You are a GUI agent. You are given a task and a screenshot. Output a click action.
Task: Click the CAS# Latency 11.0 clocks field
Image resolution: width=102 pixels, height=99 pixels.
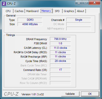click(x=60, y=48)
